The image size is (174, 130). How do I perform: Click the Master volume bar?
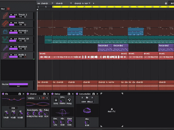coord(18,84)
